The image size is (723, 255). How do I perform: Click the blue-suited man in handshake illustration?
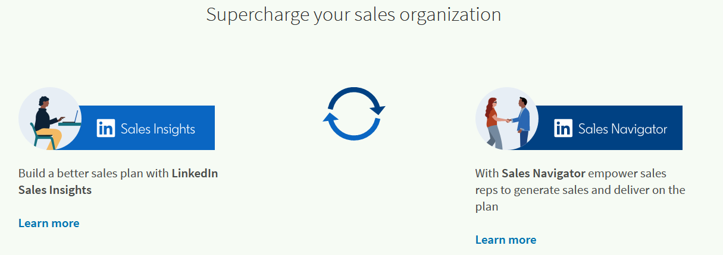click(x=521, y=122)
